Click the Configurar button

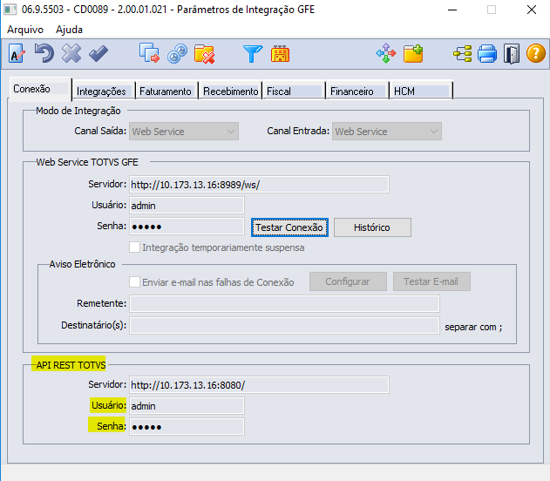point(348,281)
